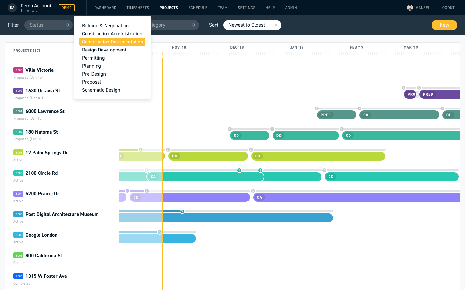465x290 pixels.
Task: Open the 1680 Octavia St project
Action: tap(43, 91)
